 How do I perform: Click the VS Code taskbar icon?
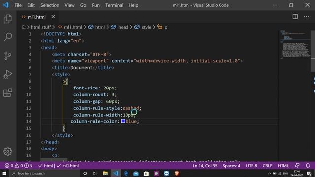tap(116, 173)
